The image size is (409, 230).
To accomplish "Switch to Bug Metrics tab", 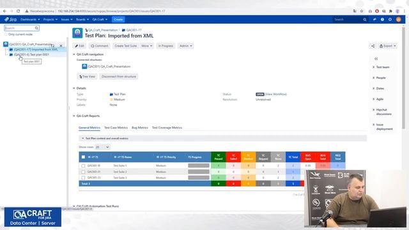I will coord(140,128).
